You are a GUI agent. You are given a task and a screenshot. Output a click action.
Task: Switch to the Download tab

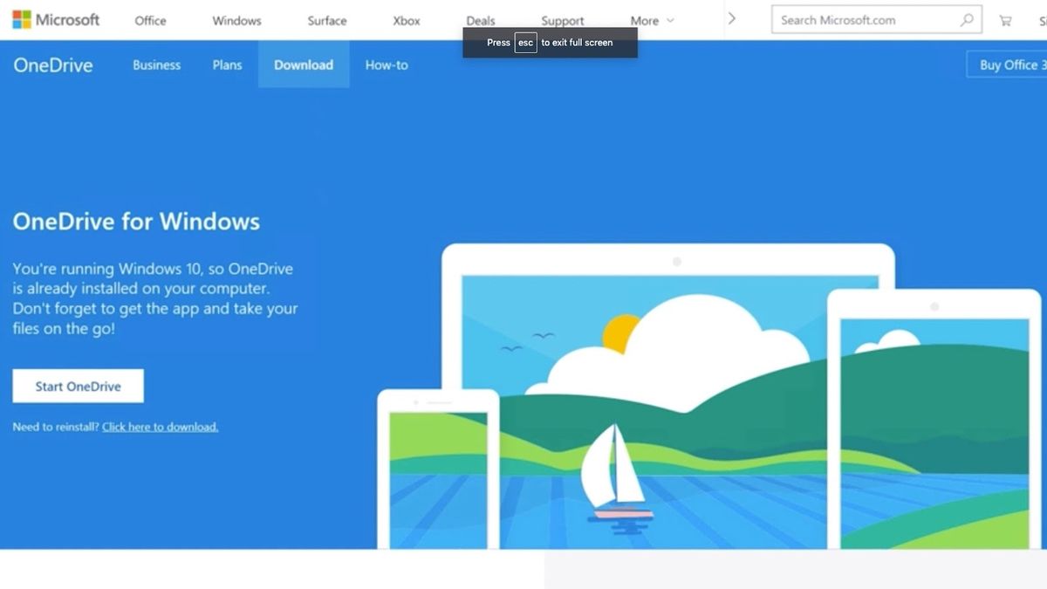tap(304, 65)
